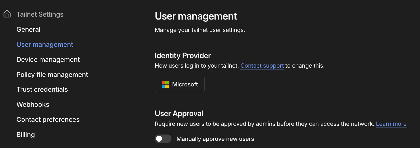420x148 pixels.
Task: Open Policy file management
Action: click(x=52, y=75)
